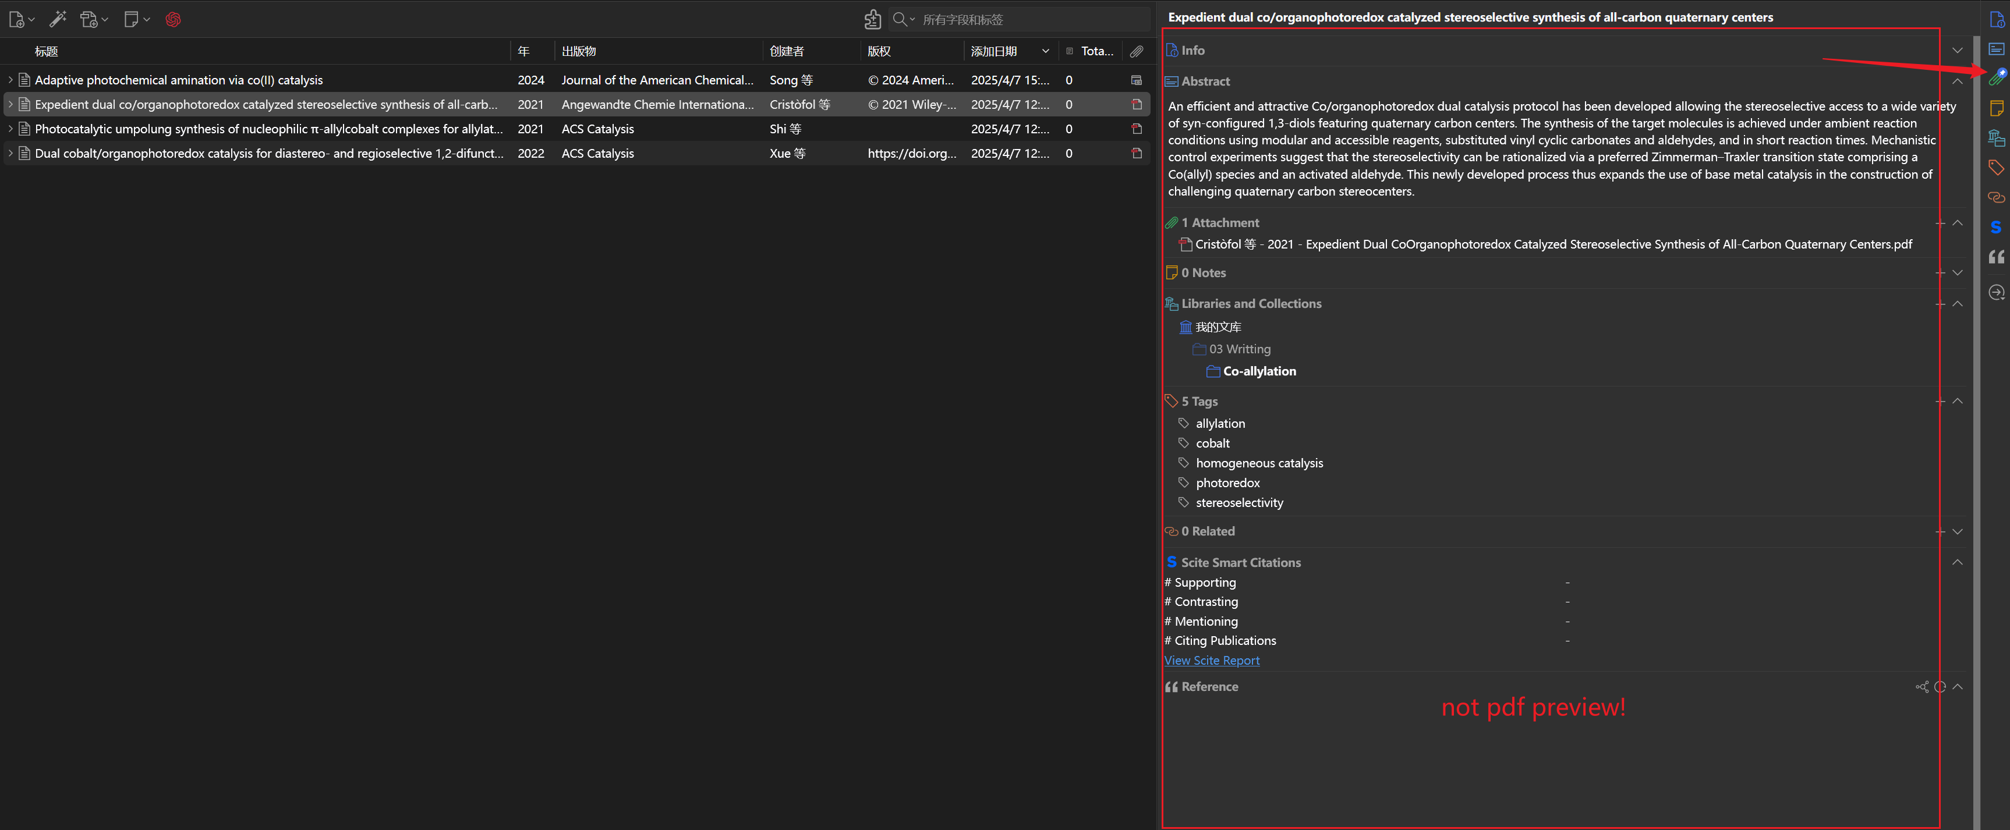Click the 出版物 column header

pos(579,51)
